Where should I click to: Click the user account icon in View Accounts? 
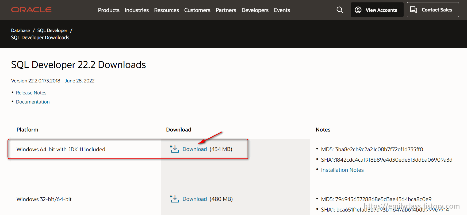(x=358, y=10)
